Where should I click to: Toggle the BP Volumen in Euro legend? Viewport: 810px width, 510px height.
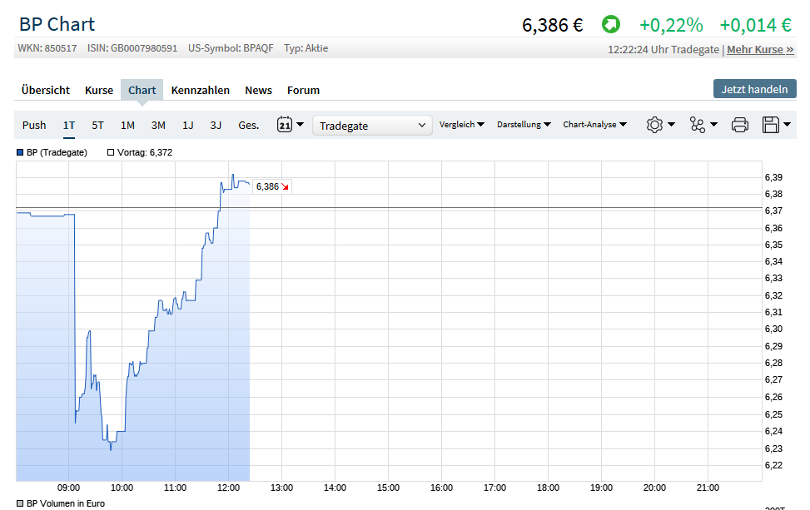20,503
